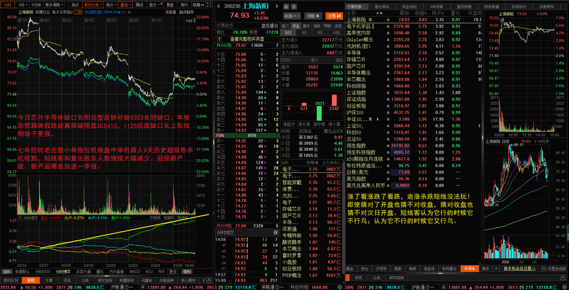
Task: Switch to the 盘口 tab
Action: click(285, 26)
